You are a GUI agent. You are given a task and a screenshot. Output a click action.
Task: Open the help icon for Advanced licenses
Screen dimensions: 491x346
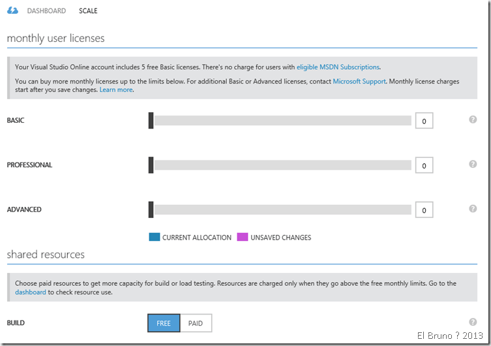(x=473, y=208)
